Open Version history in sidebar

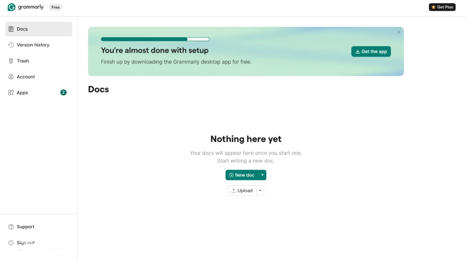(38, 45)
